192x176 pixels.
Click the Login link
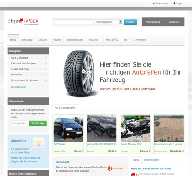pyautogui.click(x=179, y=4)
